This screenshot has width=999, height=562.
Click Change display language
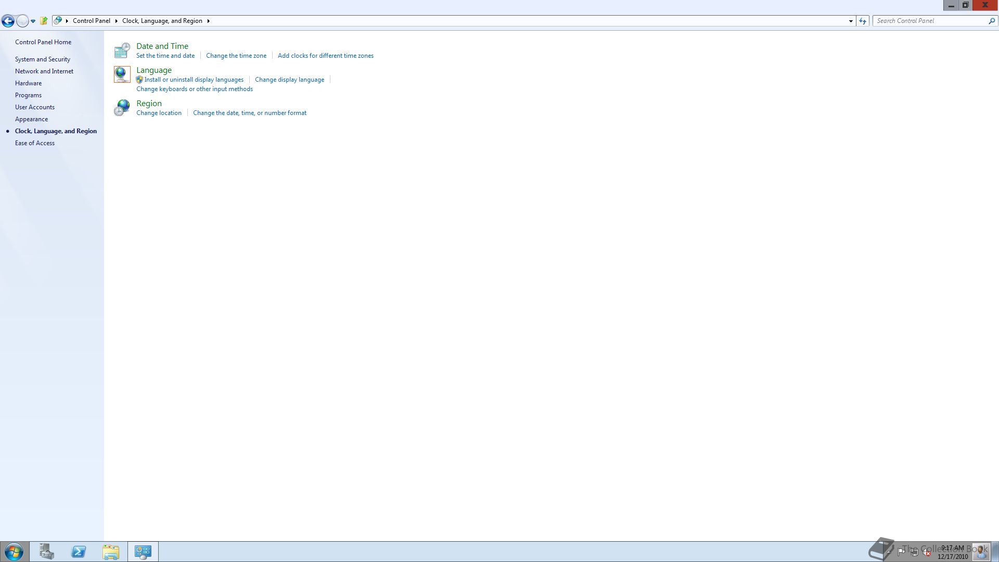(x=289, y=80)
